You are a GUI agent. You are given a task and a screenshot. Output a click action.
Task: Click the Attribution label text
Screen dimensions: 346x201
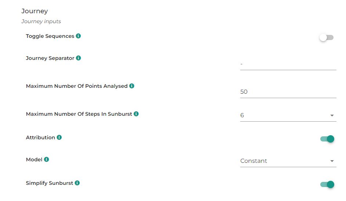click(40, 137)
